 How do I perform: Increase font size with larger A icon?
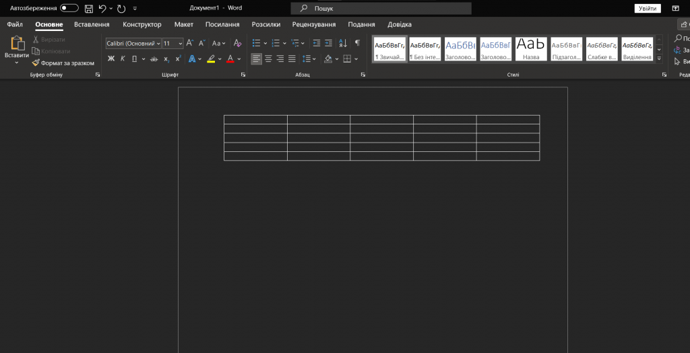pos(189,43)
